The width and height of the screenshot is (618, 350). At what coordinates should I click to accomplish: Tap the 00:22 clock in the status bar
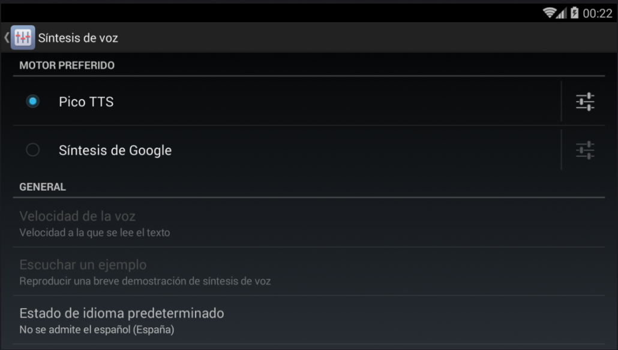(x=598, y=13)
